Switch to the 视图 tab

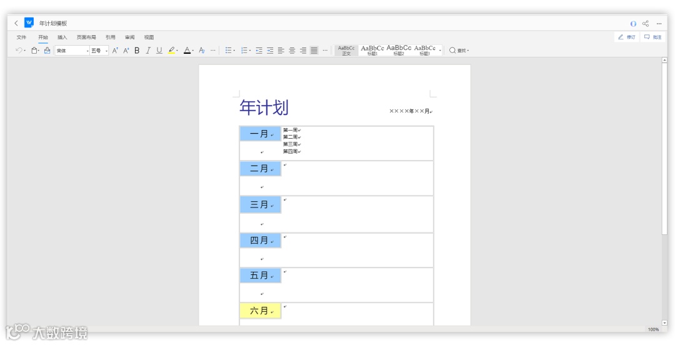coord(149,37)
